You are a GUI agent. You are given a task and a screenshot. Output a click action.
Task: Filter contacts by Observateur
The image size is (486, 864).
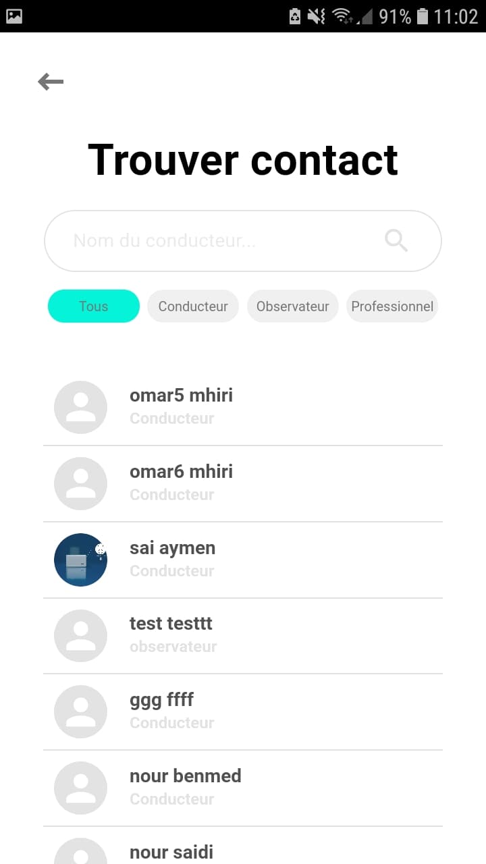coord(292,306)
